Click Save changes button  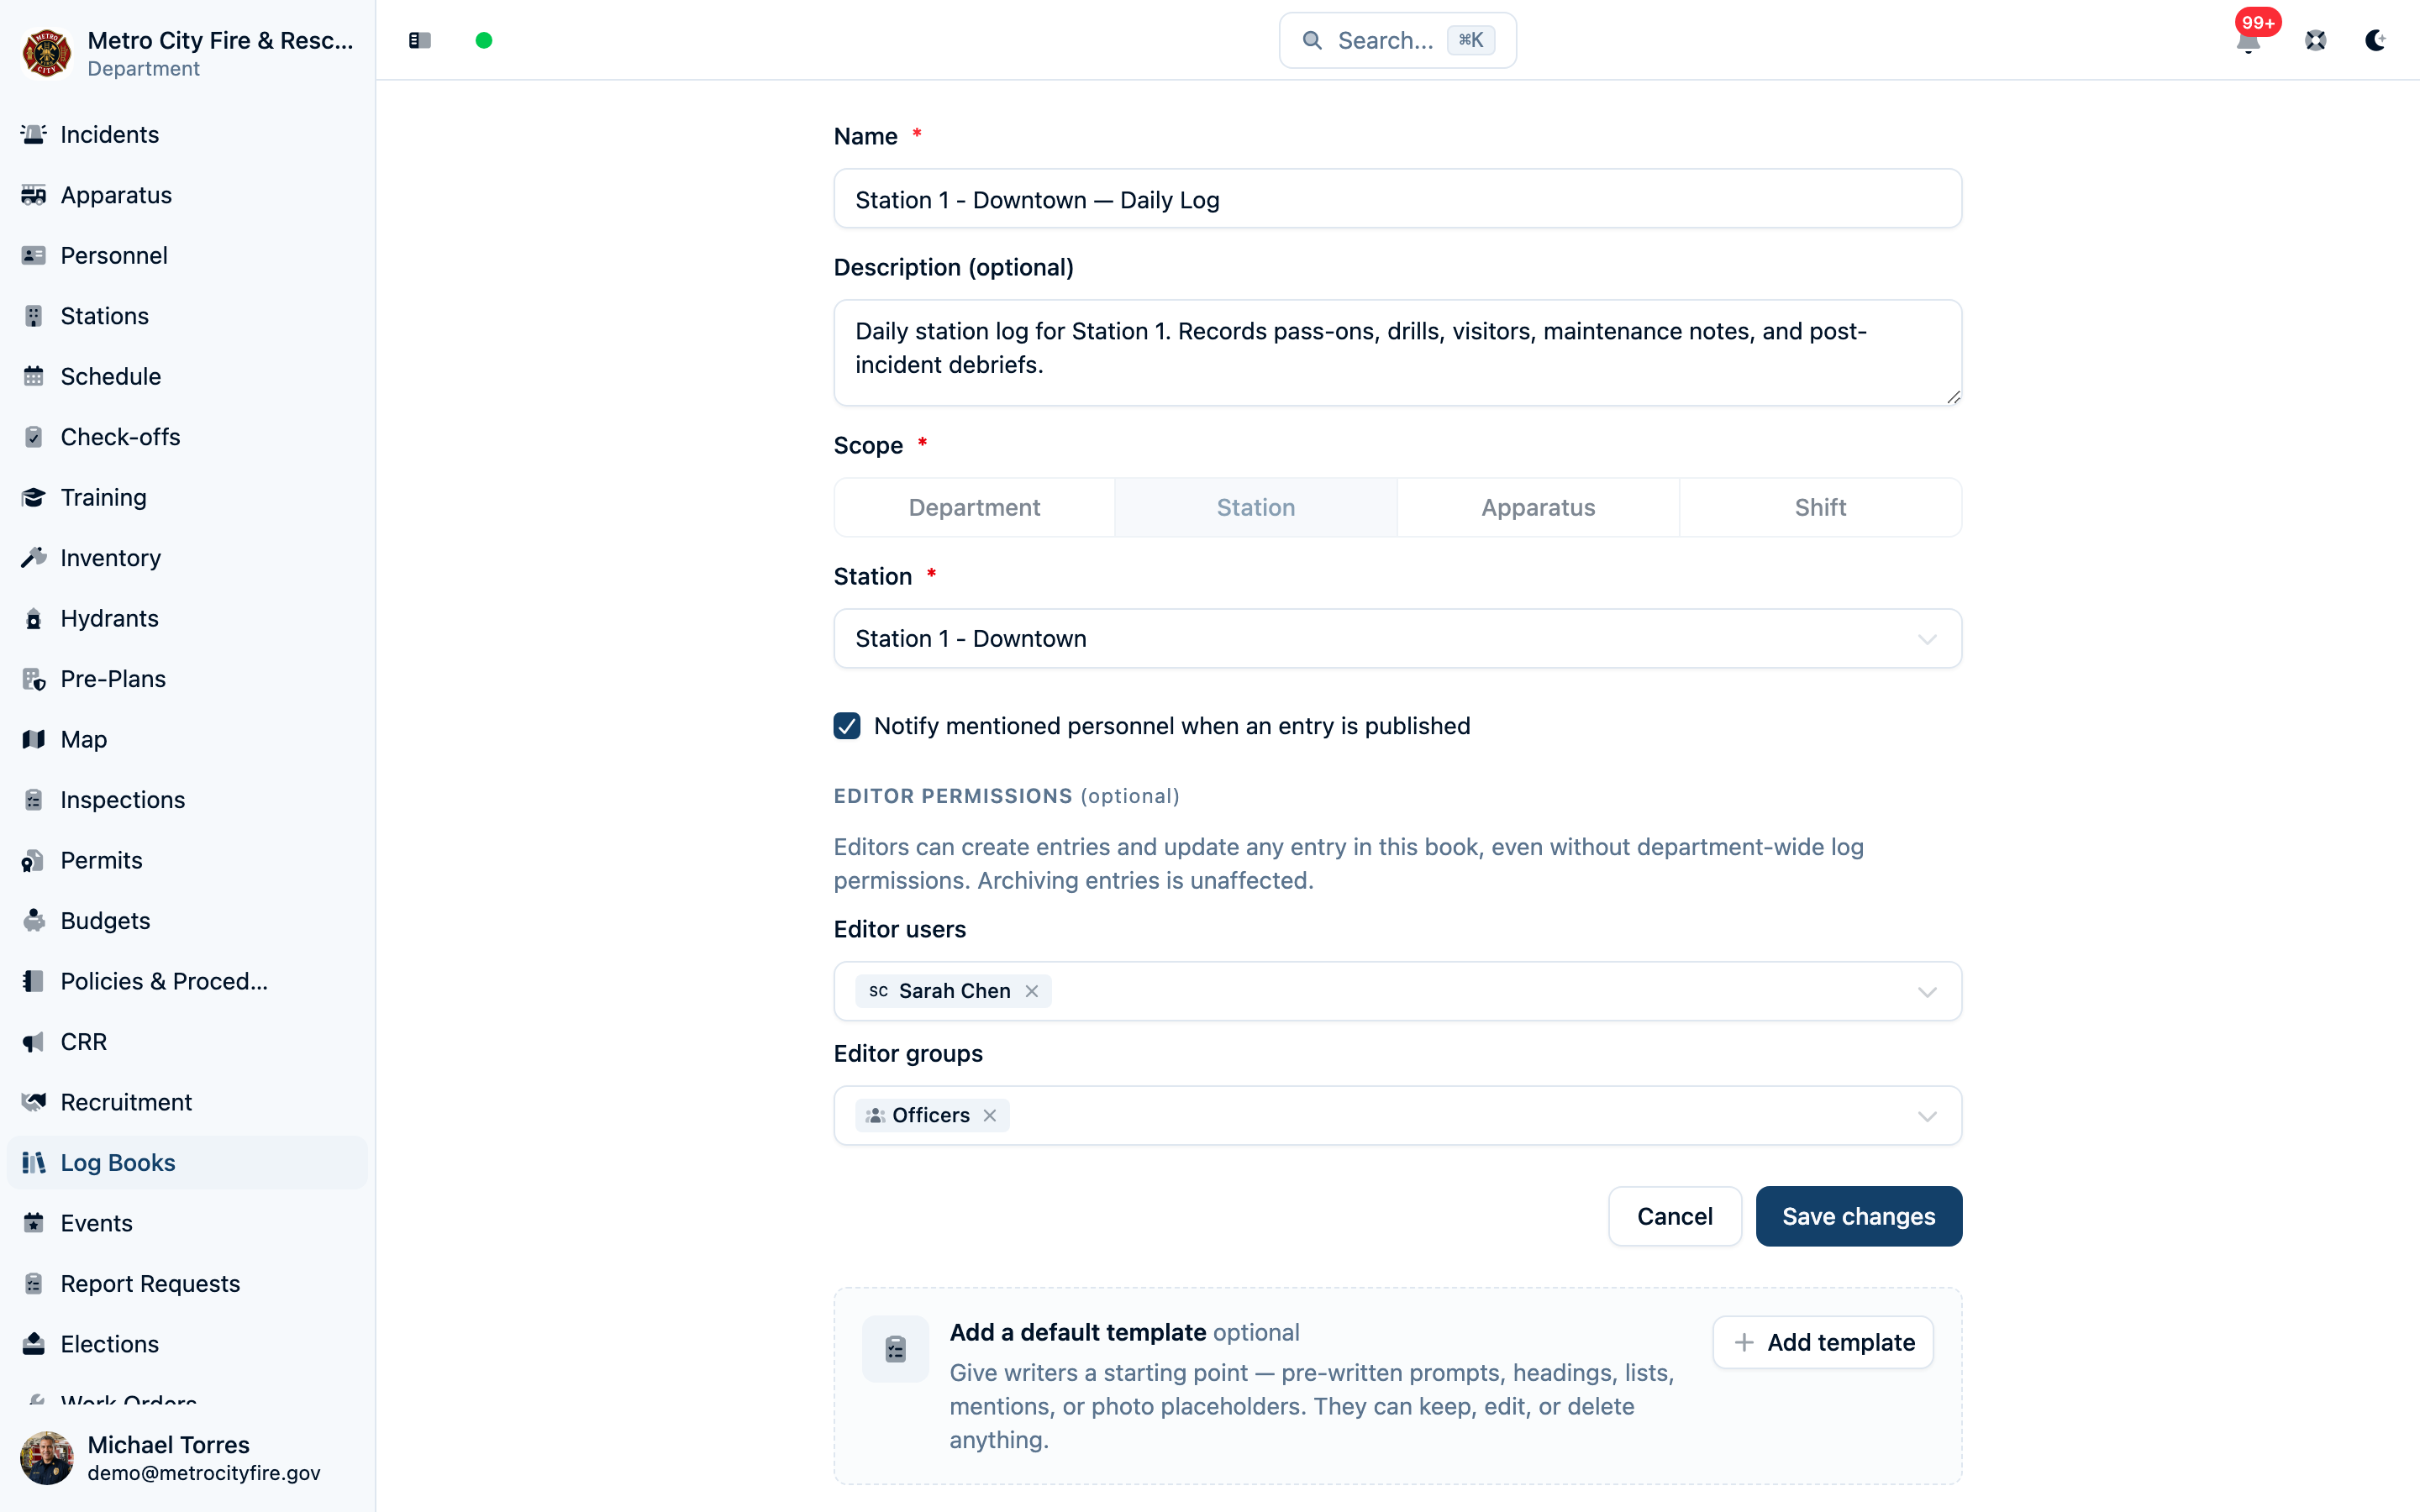pos(1859,1216)
